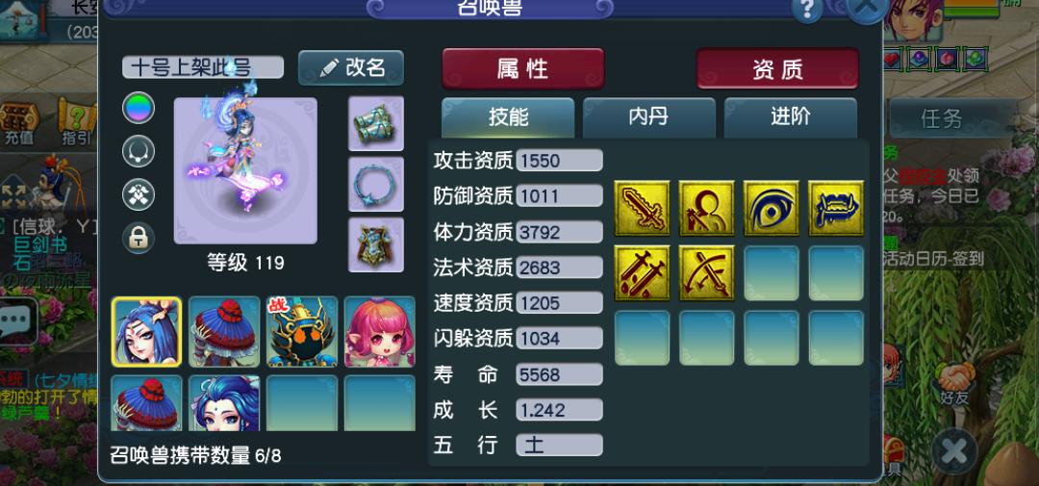Toggle the padlock lock icon

click(139, 238)
